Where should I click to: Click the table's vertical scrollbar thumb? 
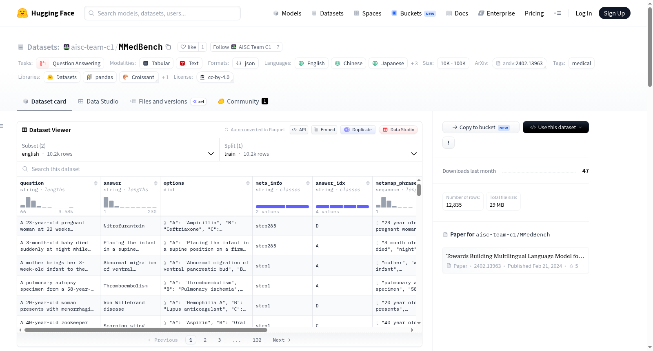click(419, 190)
